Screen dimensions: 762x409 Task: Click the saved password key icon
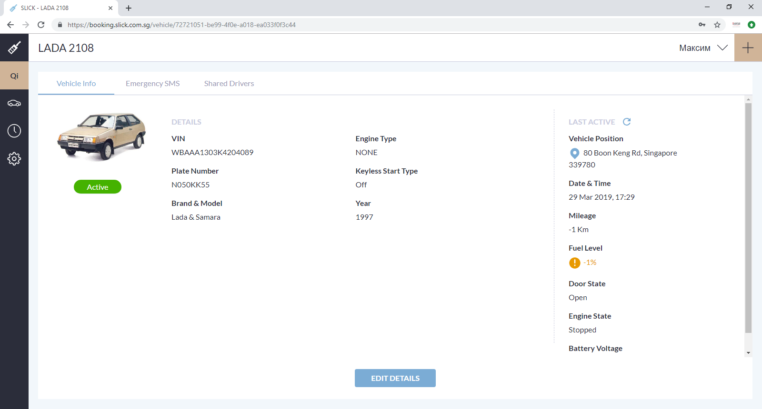point(702,25)
